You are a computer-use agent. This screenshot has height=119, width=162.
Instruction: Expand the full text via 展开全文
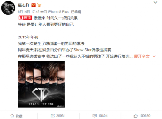[x=142, y=56]
